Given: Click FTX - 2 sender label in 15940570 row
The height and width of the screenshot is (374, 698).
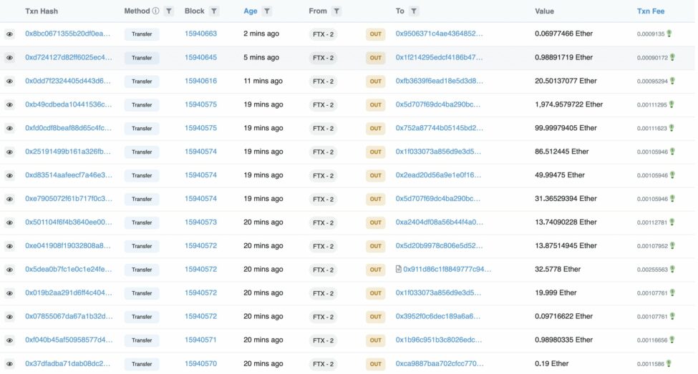Looking at the screenshot, I should (323, 364).
